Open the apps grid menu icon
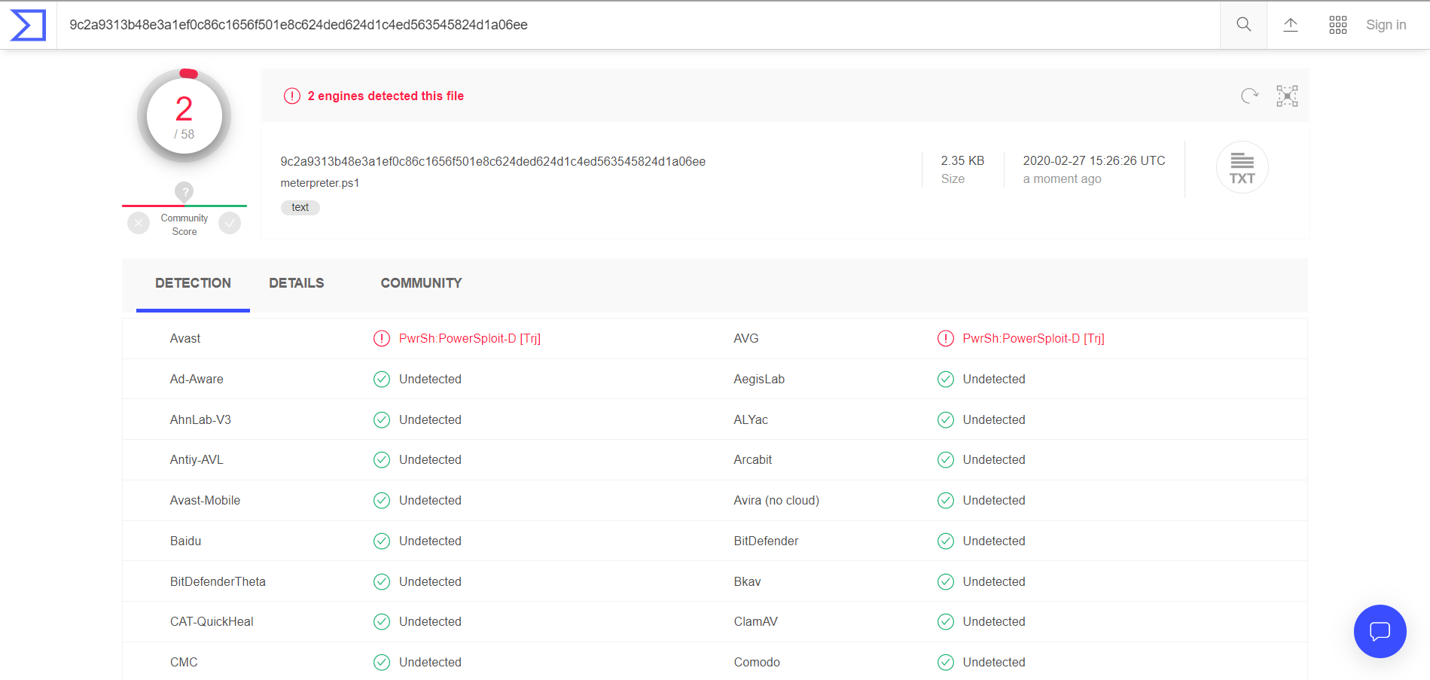 coord(1337,25)
